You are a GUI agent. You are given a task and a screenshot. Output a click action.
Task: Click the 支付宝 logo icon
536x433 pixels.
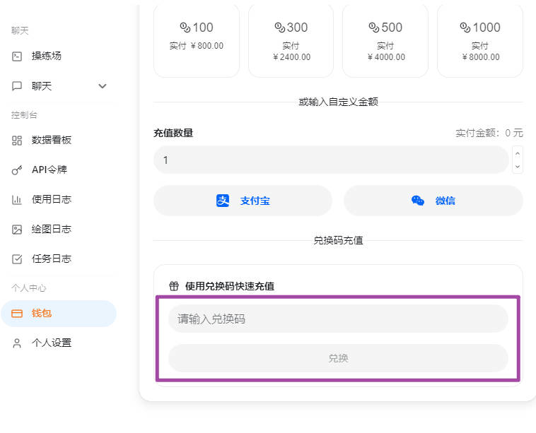[x=223, y=201]
